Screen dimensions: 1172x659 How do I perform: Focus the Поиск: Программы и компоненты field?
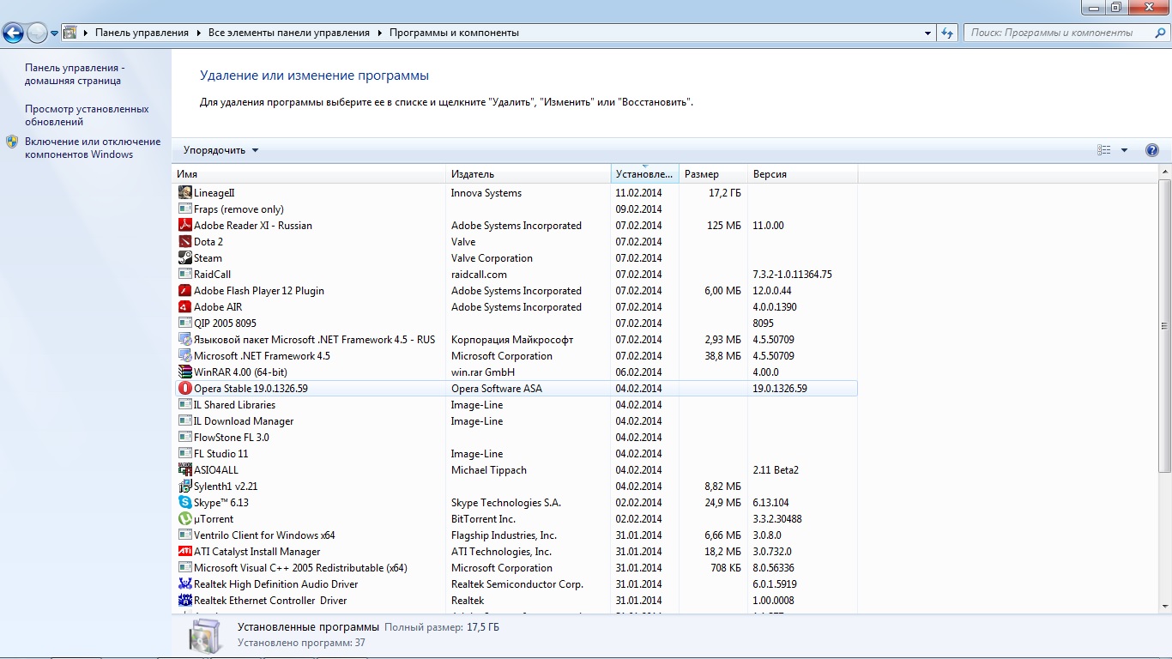[x=1065, y=33]
